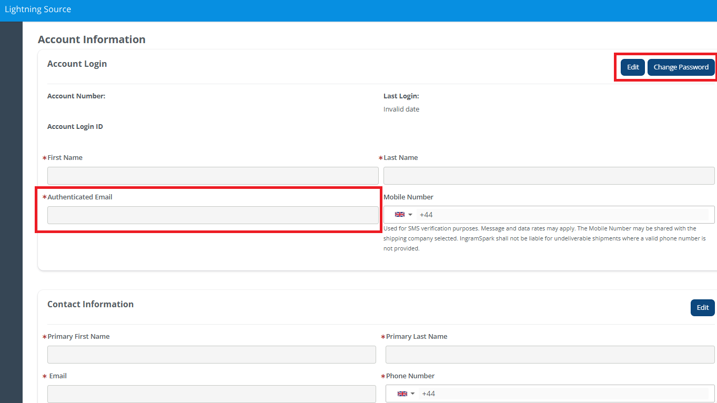
Task: Click the UK flag in Mobile Number field
Action: point(399,215)
